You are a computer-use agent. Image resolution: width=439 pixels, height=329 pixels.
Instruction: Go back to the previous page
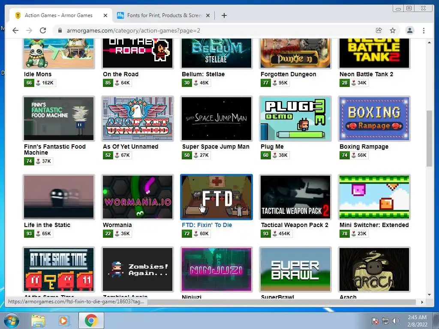click(15, 30)
